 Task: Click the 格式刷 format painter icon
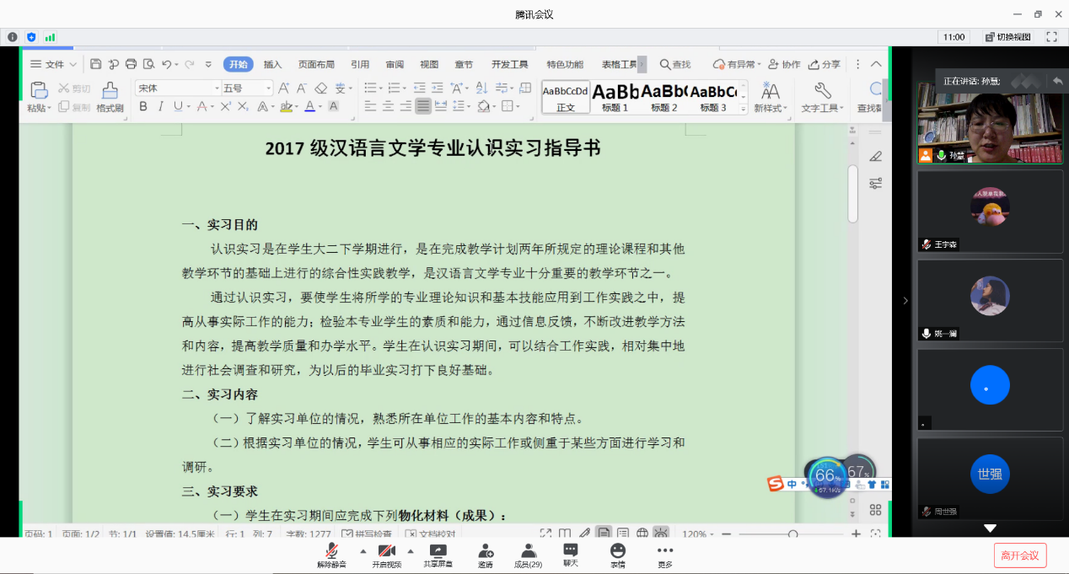(110, 91)
